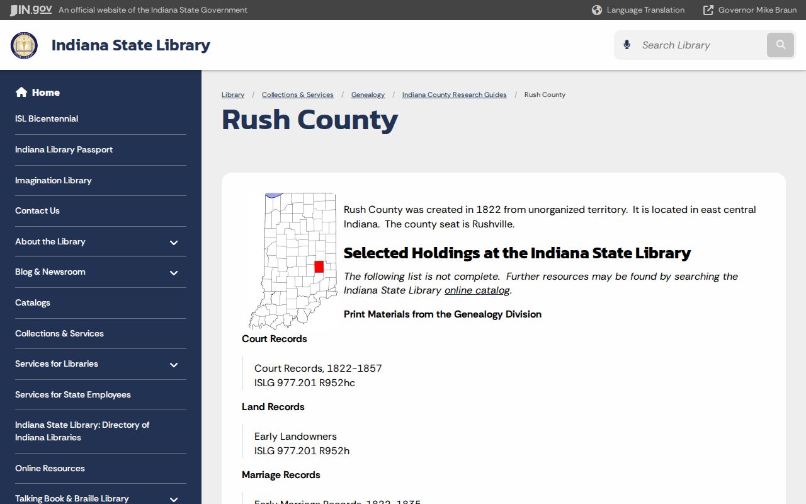Image resolution: width=806 pixels, height=504 pixels.
Task: Click the Language Translation link text
Action: [x=645, y=10]
